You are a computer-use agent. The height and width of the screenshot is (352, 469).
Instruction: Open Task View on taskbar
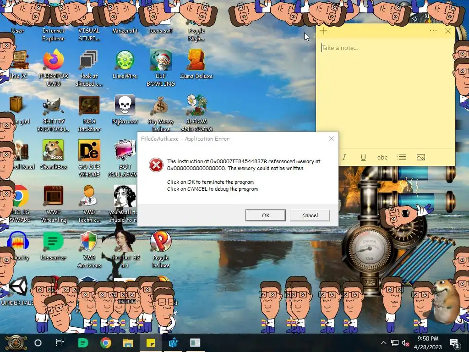pyautogui.click(x=60, y=343)
